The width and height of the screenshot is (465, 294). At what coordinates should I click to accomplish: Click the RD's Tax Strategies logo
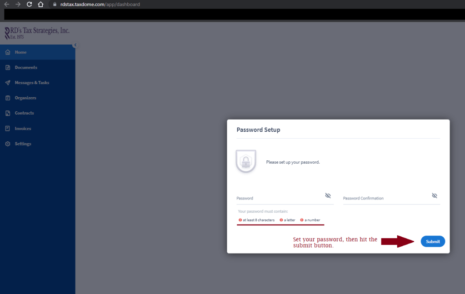[36, 33]
